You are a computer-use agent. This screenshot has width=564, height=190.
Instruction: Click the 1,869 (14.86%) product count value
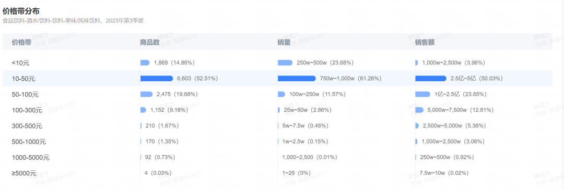pos(174,63)
